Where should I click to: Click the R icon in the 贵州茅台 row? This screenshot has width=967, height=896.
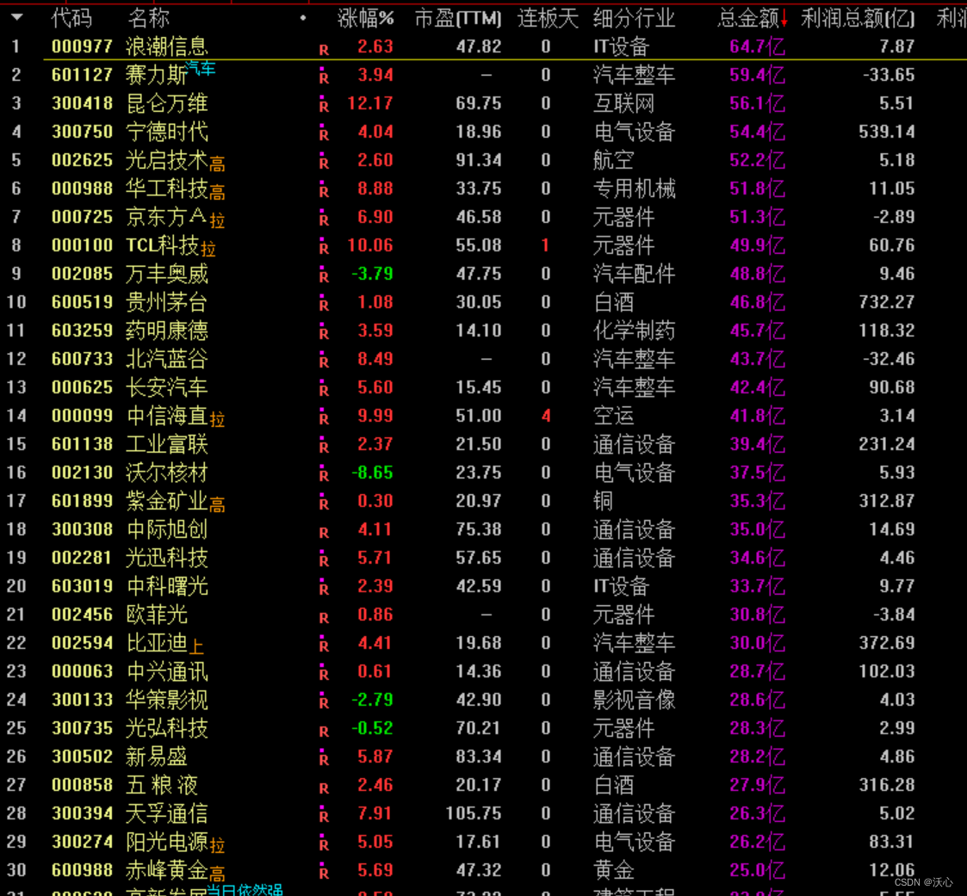click(324, 304)
